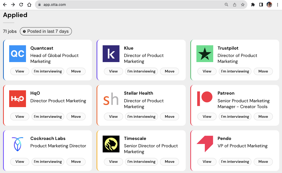
Task: Click the Cockroach Labs company name
Action: (48, 138)
